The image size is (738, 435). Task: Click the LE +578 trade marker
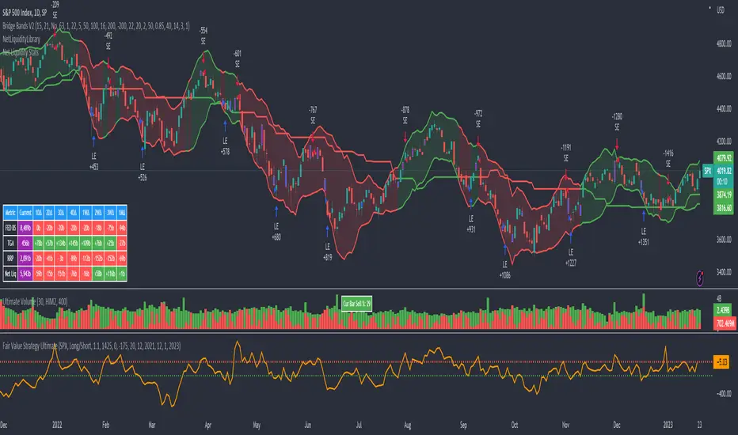(225, 146)
